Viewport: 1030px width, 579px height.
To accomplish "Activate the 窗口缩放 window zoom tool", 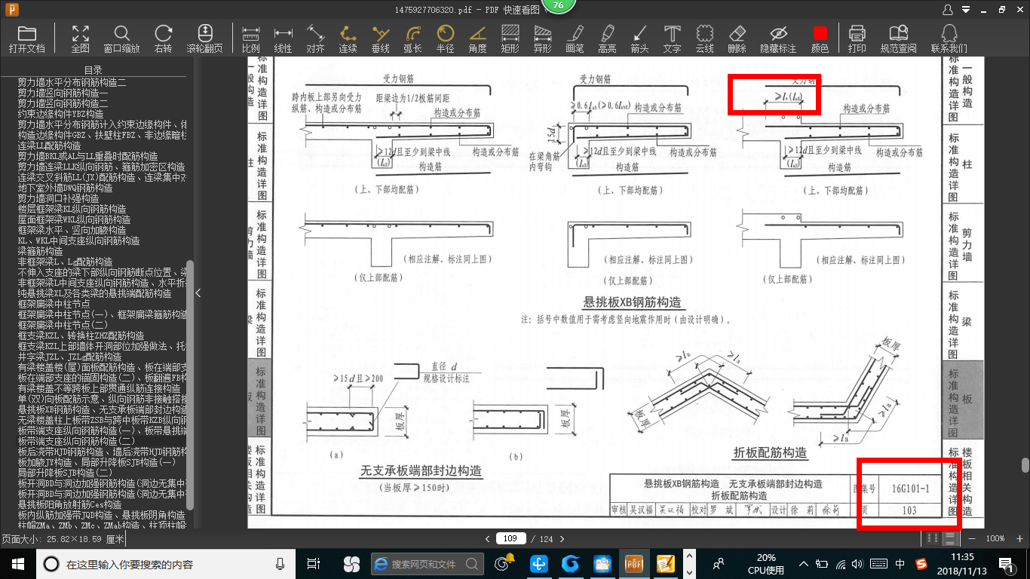I will 121,38.
